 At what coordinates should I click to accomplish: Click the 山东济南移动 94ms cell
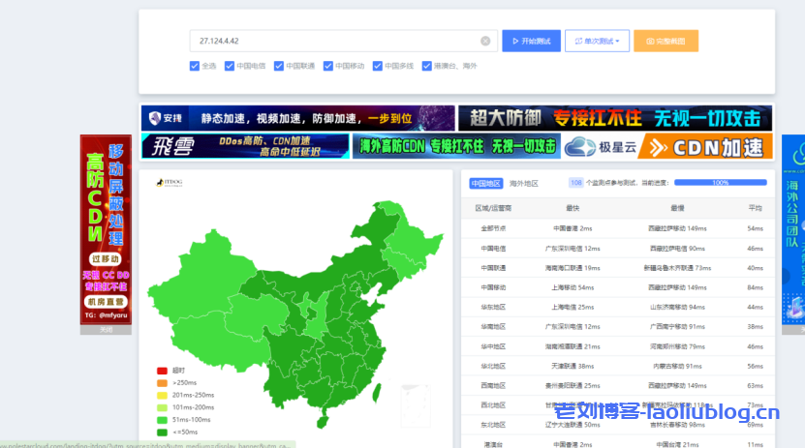coord(677,307)
